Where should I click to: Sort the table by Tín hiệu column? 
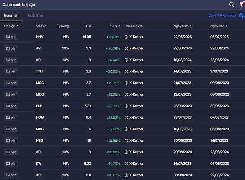[11, 26]
